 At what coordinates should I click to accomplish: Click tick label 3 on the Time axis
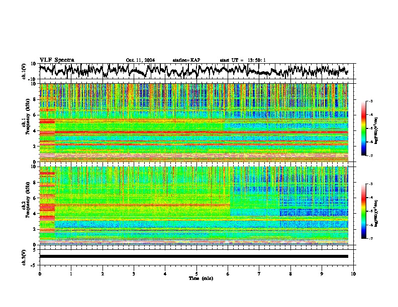click(134, 274)
